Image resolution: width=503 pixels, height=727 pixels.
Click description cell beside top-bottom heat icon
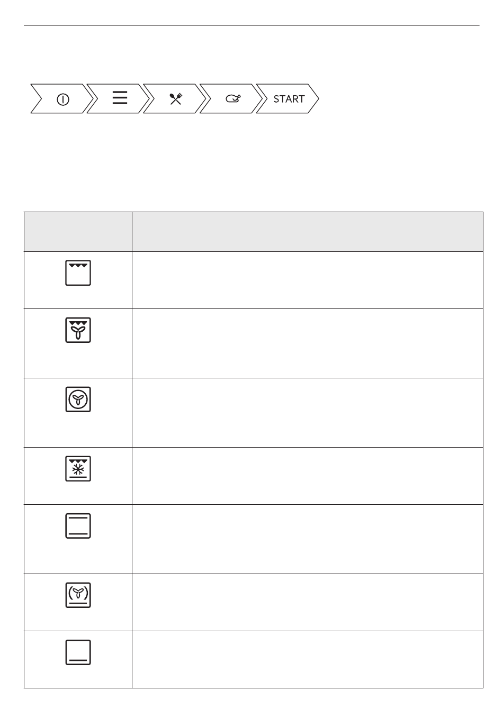(308, 539)
